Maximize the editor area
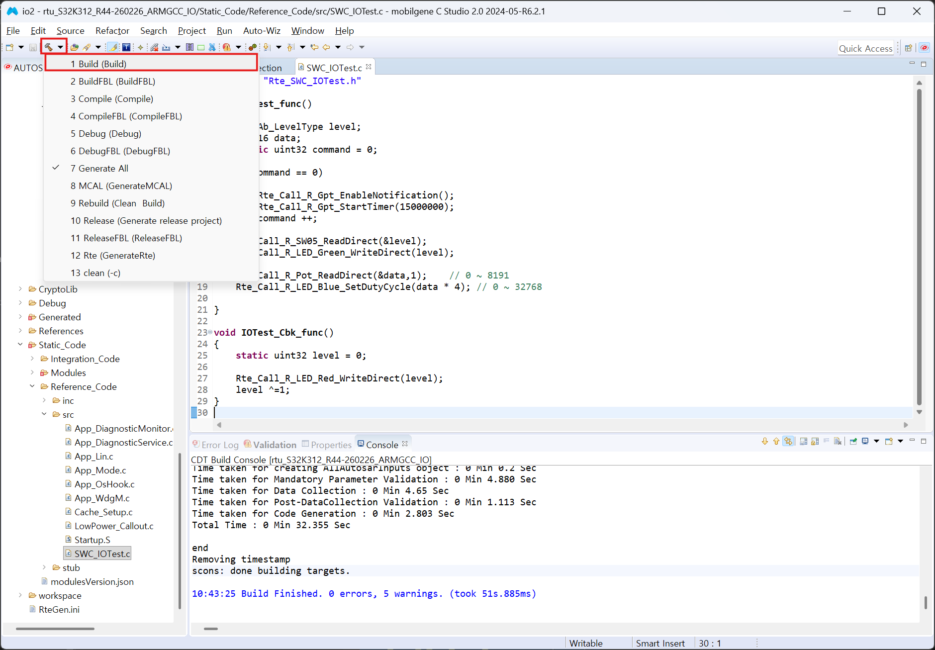The image size is (935, 650). point(924,64)
